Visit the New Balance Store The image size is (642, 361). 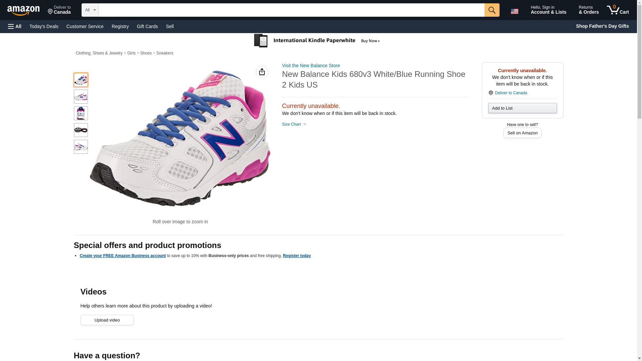coord(311,66)
